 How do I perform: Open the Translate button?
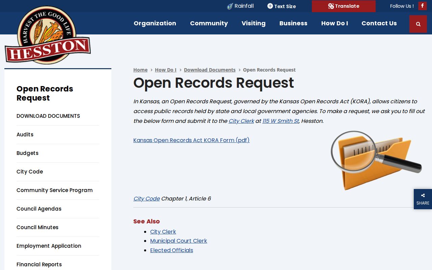click(x=344, y=6)
